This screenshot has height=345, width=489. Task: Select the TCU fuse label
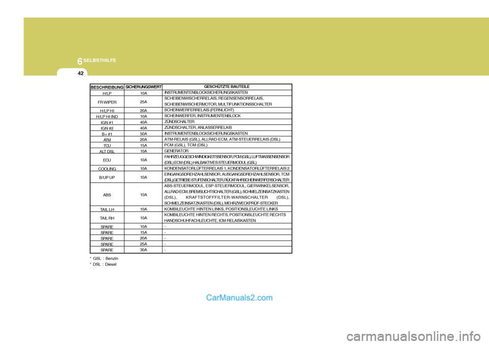pos(107,146)
